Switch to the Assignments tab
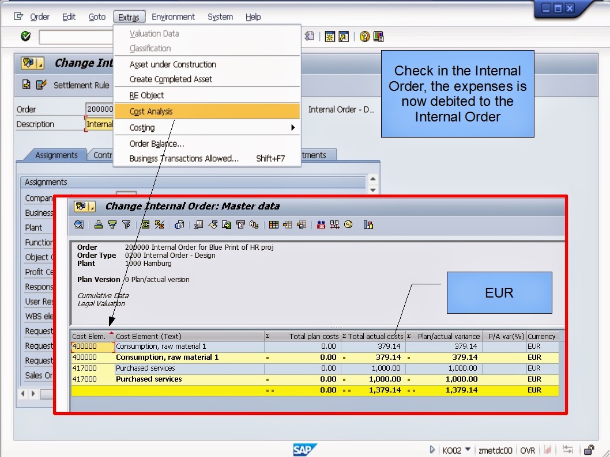 pos(57,155)
